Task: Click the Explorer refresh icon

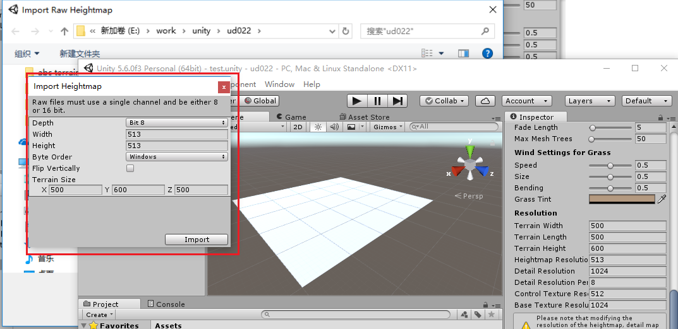Action: [345, 31]
